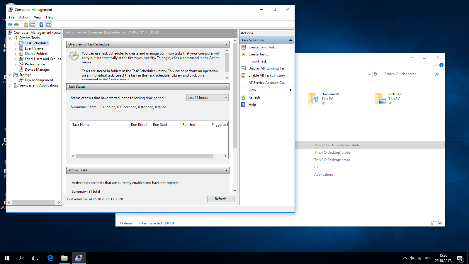
Task: Expand the Shared Folders tree branch
Action: [x=16, y=54]
